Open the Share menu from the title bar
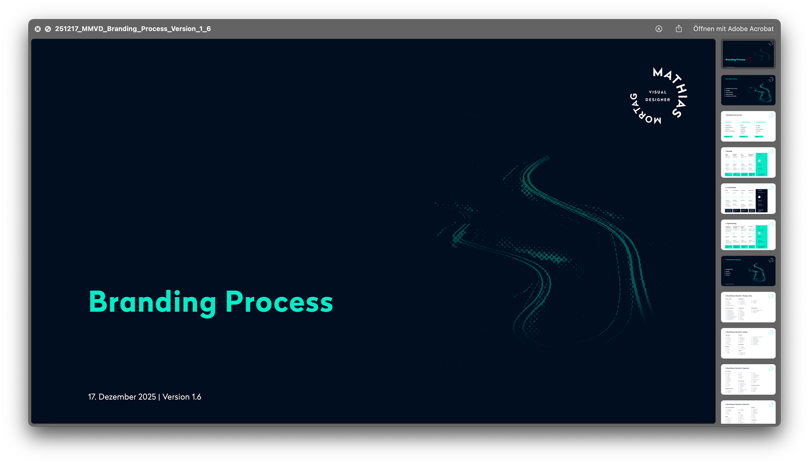Viewport: 809px width, 464px height. click(x=678, y=29)
